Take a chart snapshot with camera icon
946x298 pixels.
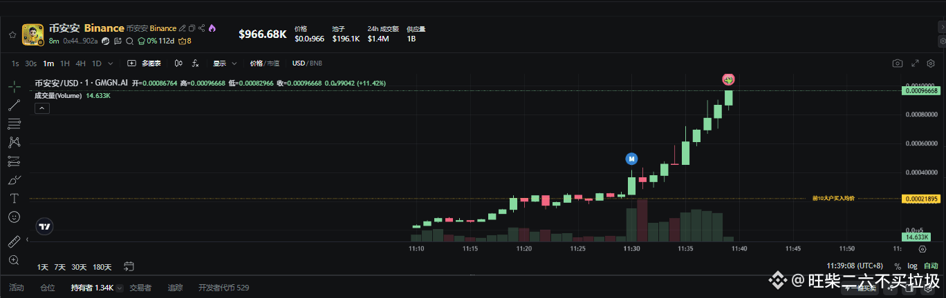(x=898, y=63)
